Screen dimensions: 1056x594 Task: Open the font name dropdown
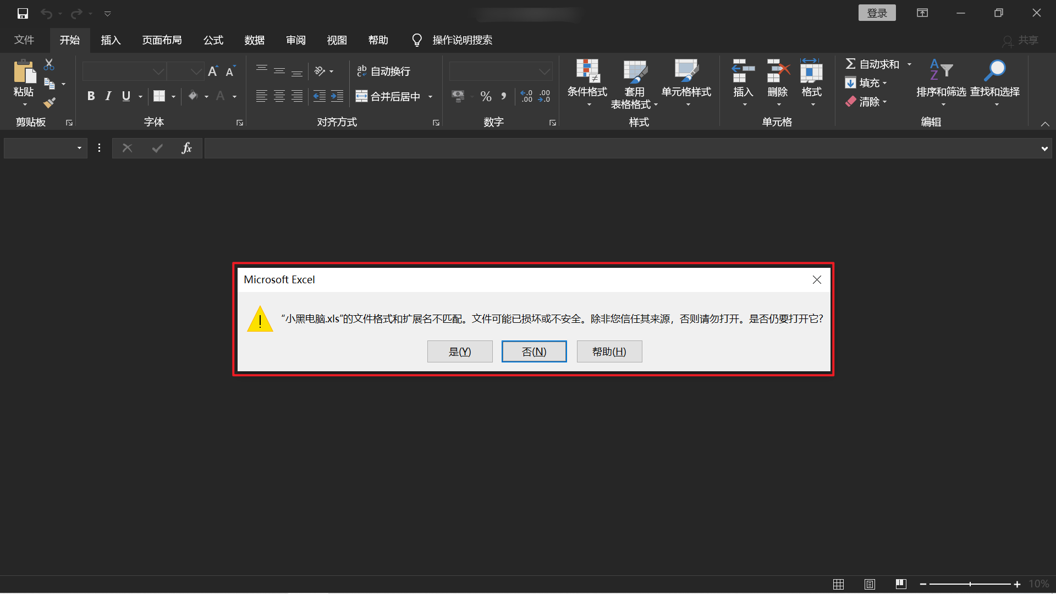pyautogui.click(x=158, y=71)
